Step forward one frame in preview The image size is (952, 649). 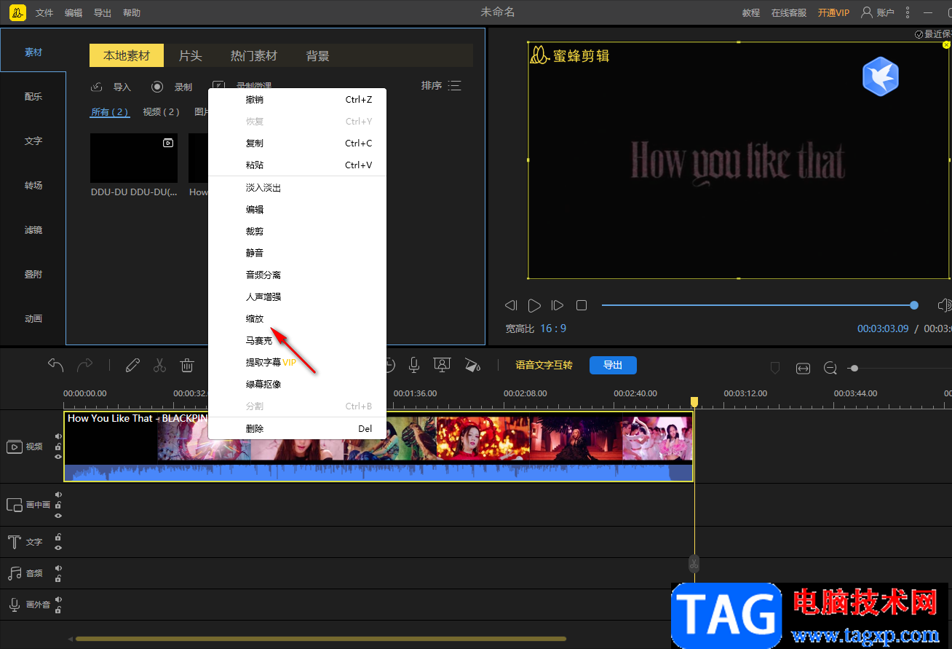558,305
